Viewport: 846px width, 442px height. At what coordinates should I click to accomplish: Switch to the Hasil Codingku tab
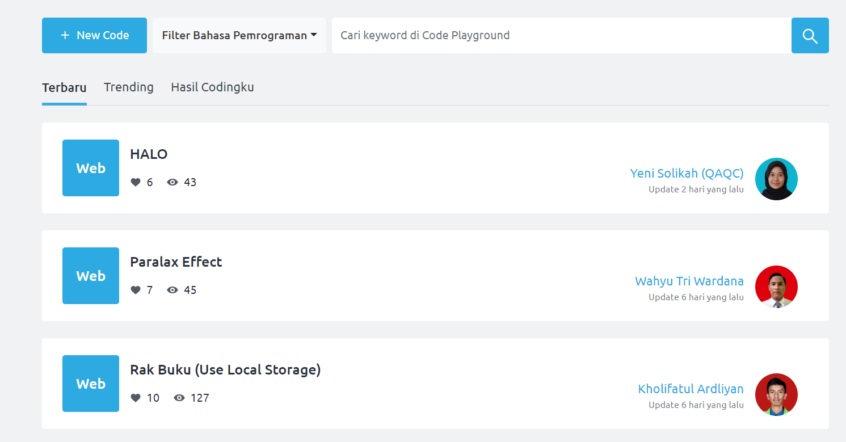point(212,87)
